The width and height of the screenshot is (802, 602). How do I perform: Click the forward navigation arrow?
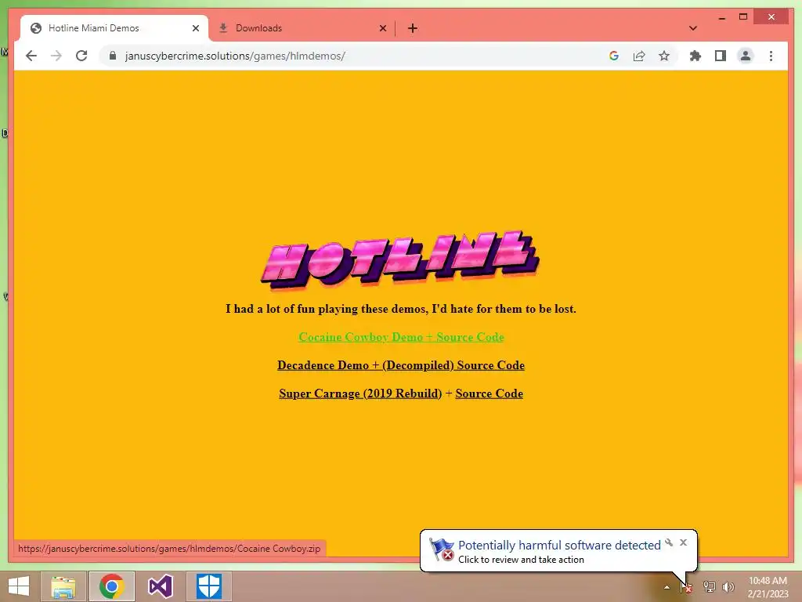(x=56, y=56)
